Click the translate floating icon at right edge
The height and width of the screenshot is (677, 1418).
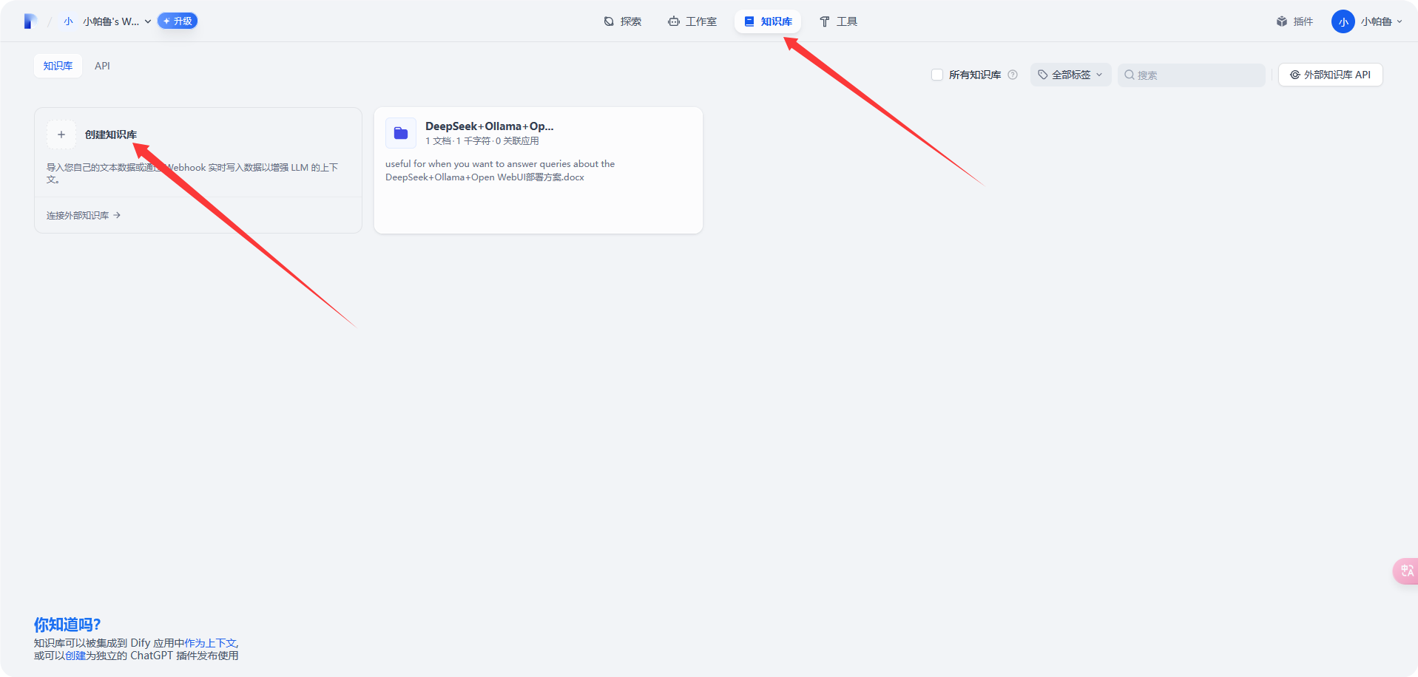[x=1406, y=571]
